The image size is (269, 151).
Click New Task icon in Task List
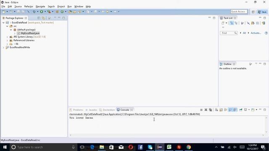tap(223, 23)
